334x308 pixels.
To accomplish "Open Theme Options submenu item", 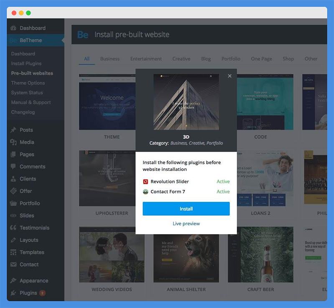I will 28,83.
